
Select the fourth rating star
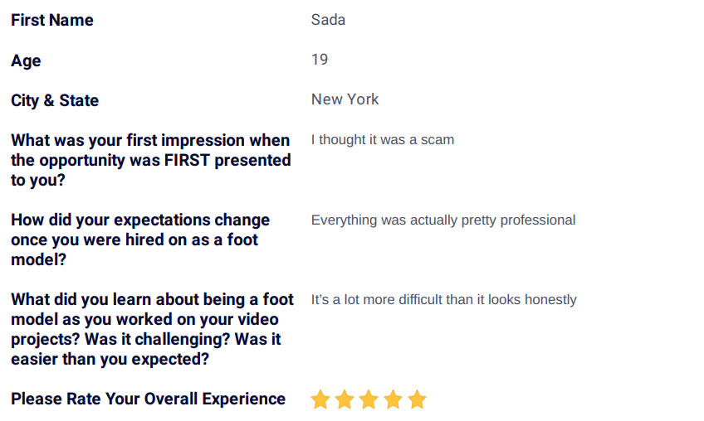tap(393, 399)
